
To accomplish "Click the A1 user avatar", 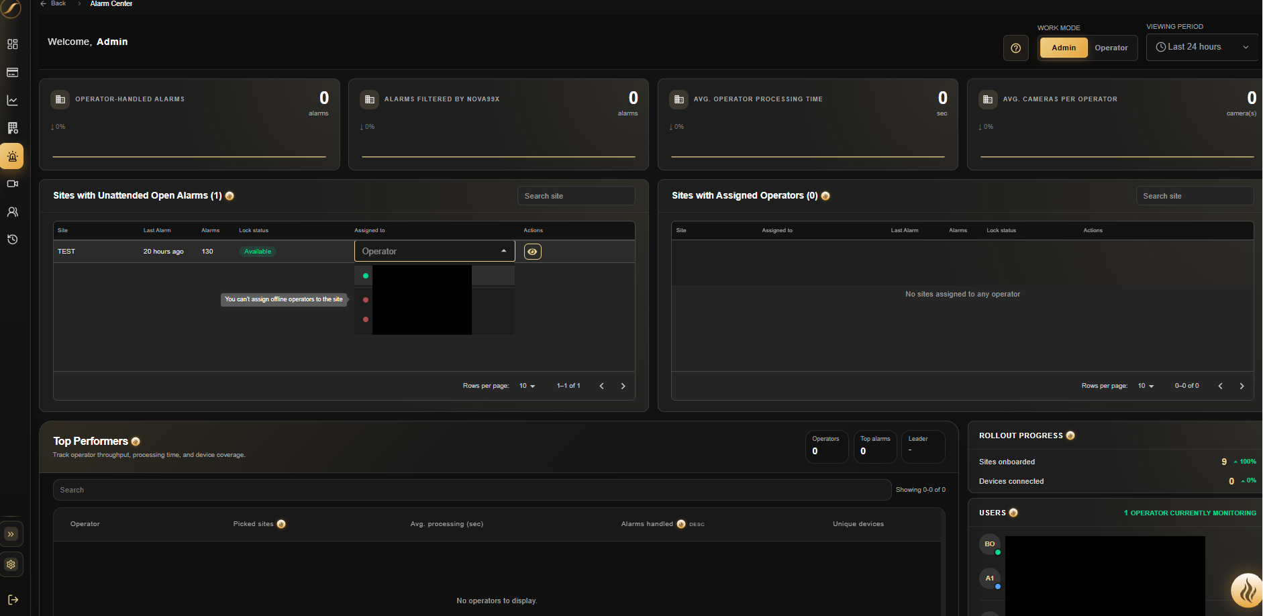I will pos(990,578).
